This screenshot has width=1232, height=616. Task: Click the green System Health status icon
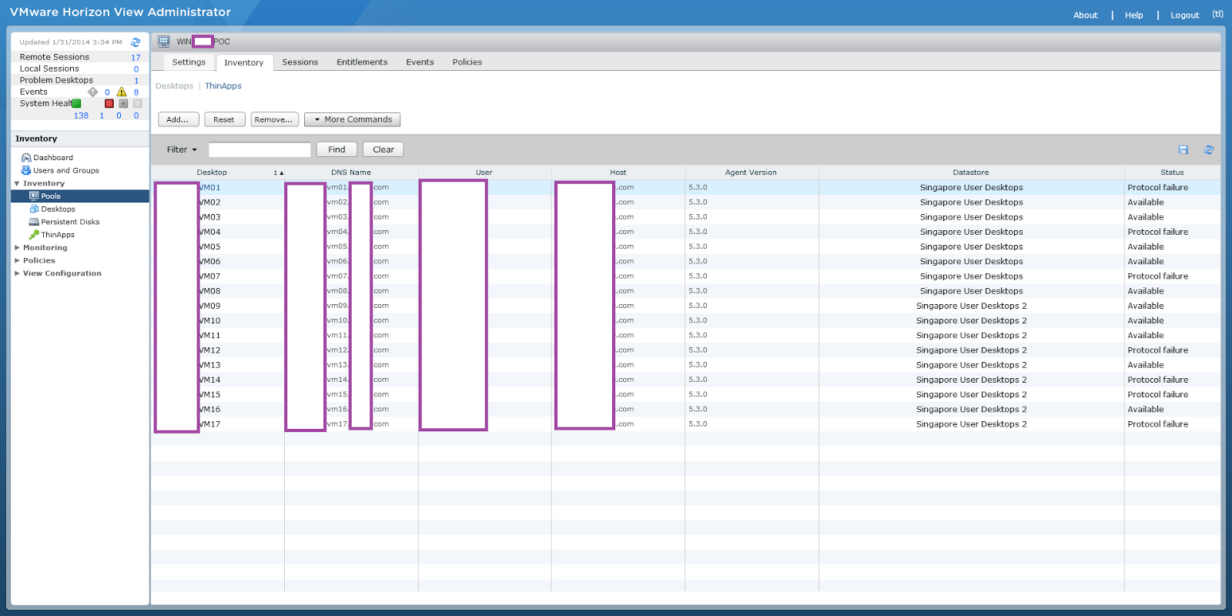76,104
